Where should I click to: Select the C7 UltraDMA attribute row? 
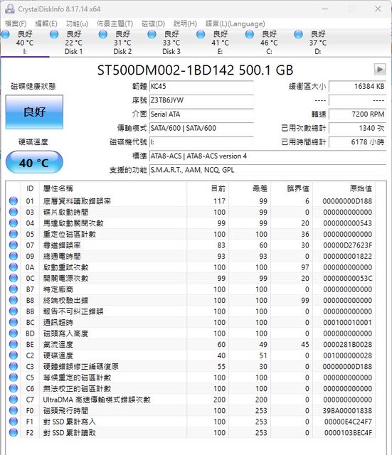pos(191,400)
